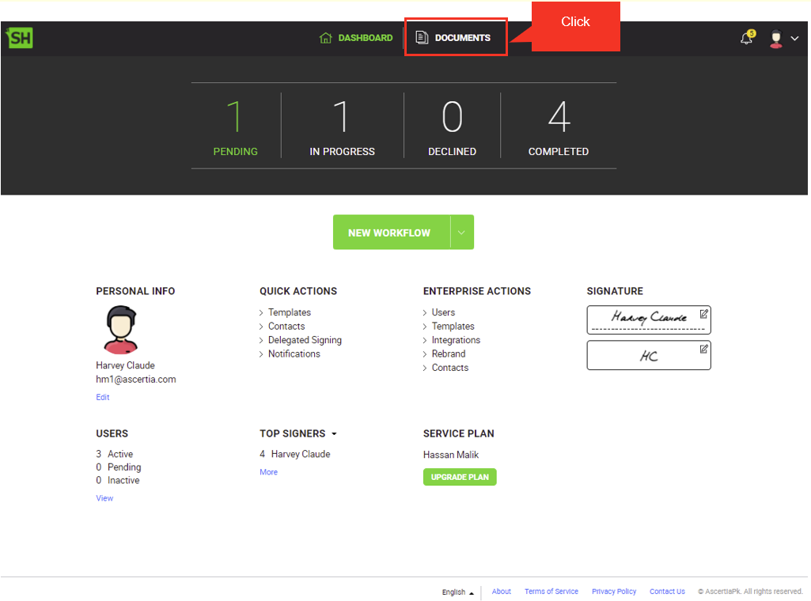The height and width of the screenshot is (601, 811).
Task: Click the Dashboard home icon
Action: (x=325, y=38)
